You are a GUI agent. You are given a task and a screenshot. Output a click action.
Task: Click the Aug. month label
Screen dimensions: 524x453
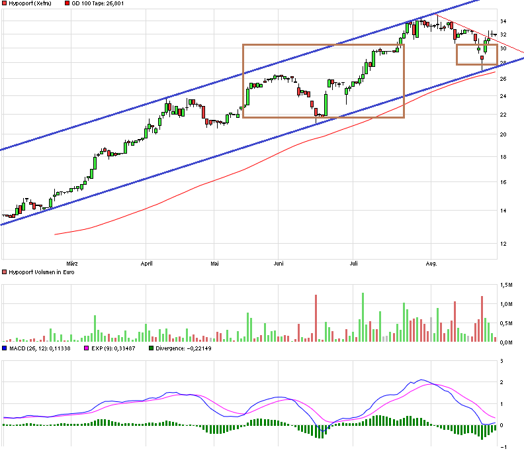[431, 264]
